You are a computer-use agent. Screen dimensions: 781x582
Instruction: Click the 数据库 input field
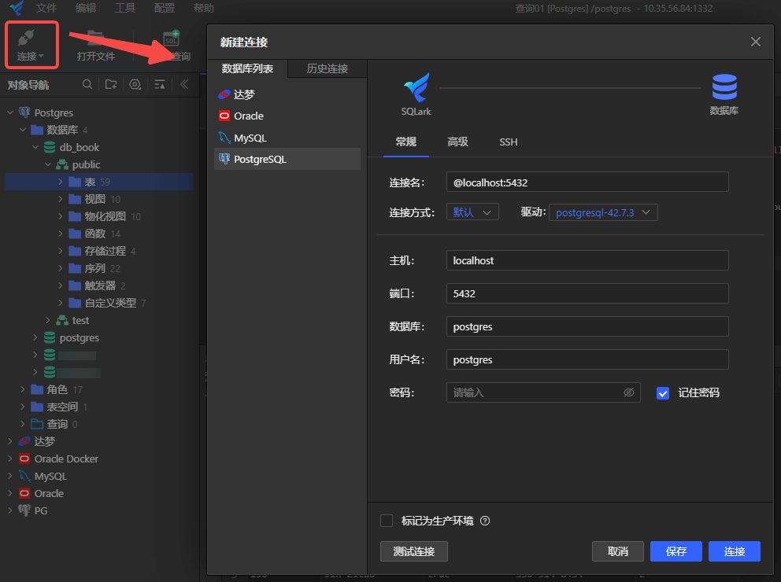click(587, 326)
